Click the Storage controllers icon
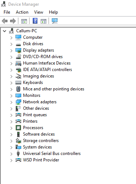 pos(18,141)
